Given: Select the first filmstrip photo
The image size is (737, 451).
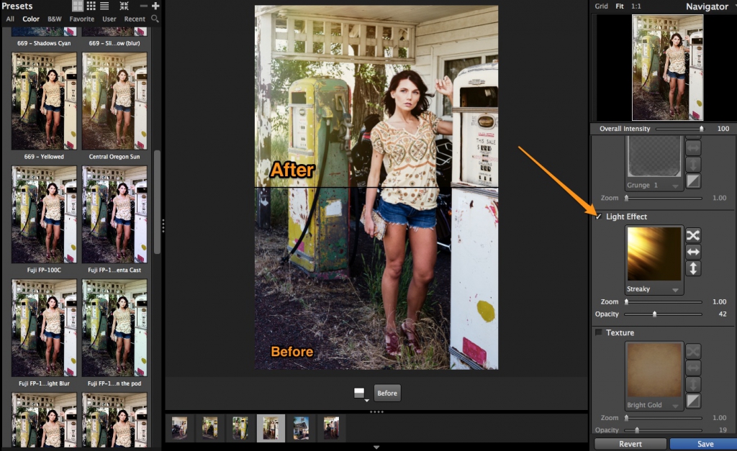Looking at the screenshot, I should coord(179,428).
